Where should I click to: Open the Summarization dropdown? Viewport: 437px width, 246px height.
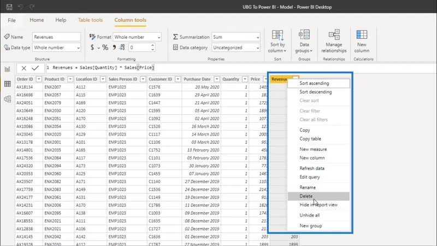(236, 37)
